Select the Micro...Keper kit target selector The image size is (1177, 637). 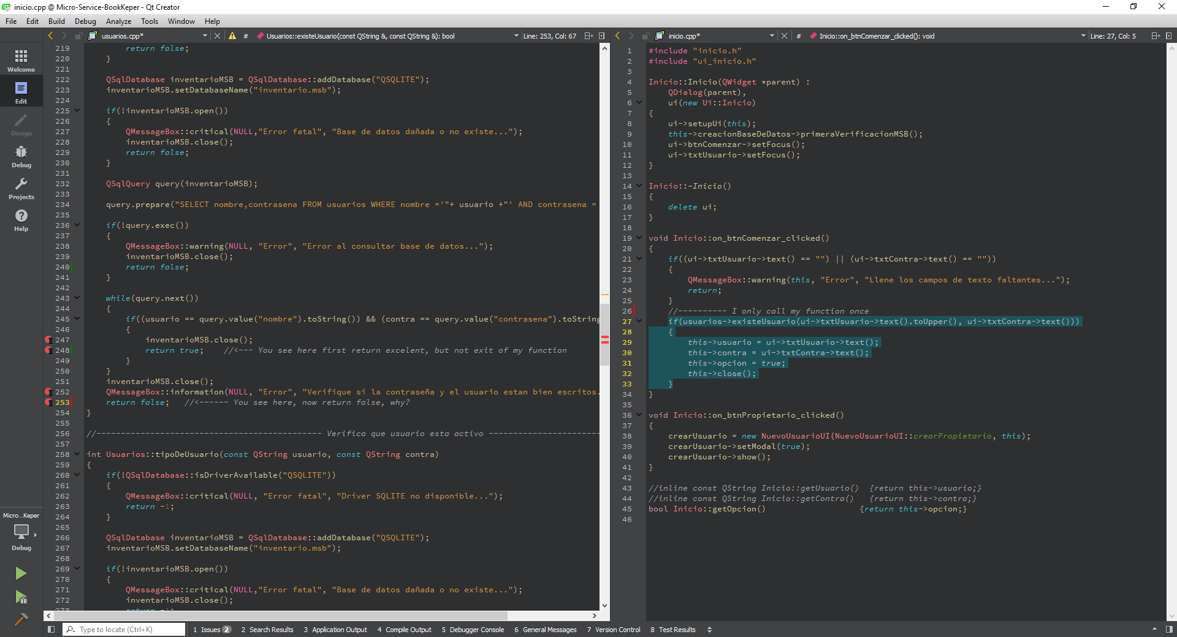(x=21, y=532)
